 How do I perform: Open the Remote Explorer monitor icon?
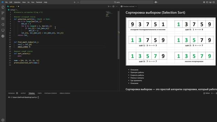[3, 30]
